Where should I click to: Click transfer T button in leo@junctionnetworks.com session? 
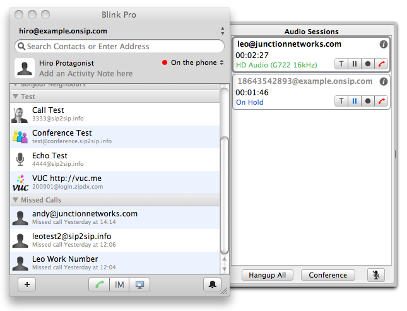(x=341, y=64)
